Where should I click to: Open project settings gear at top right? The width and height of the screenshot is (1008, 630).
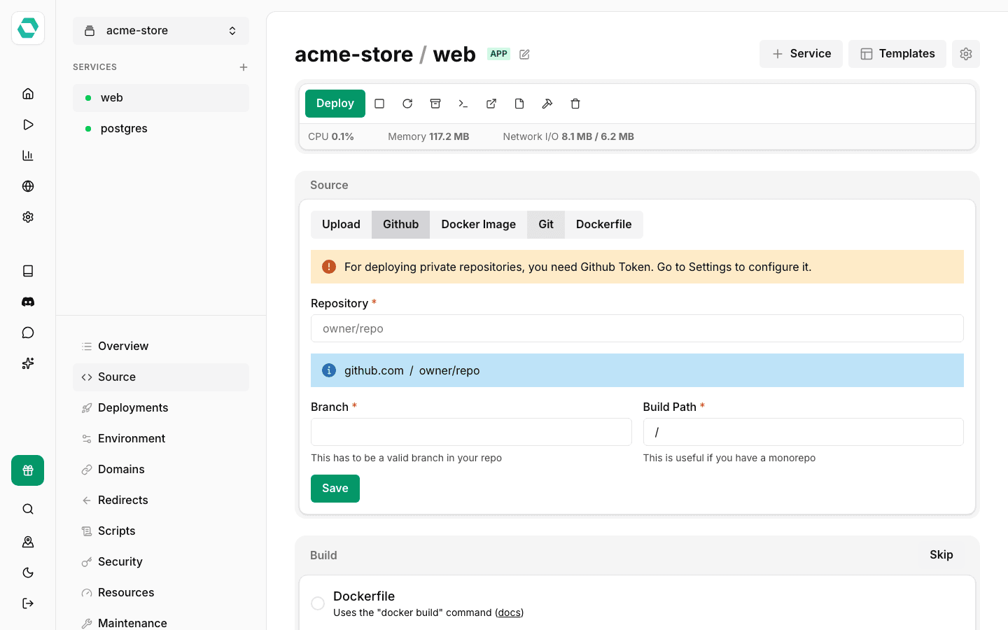(966, 54)
